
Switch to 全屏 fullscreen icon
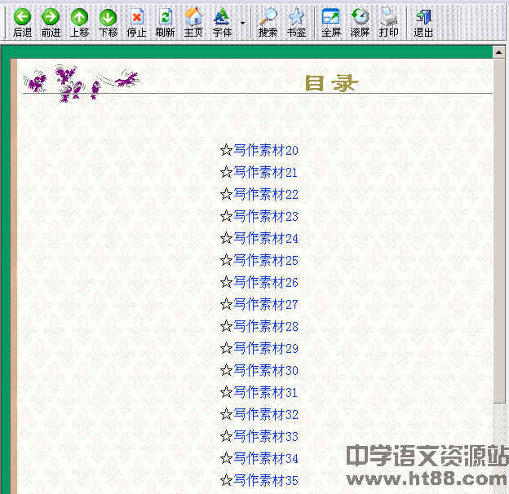(331, 17)
